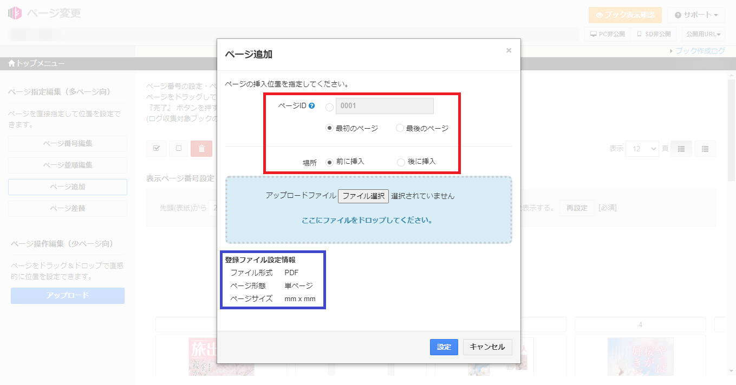Image resolution: width=736 pixels, height=385 pixels.
Task: Open the サポート dropdown menu
Action: [695, 15]
